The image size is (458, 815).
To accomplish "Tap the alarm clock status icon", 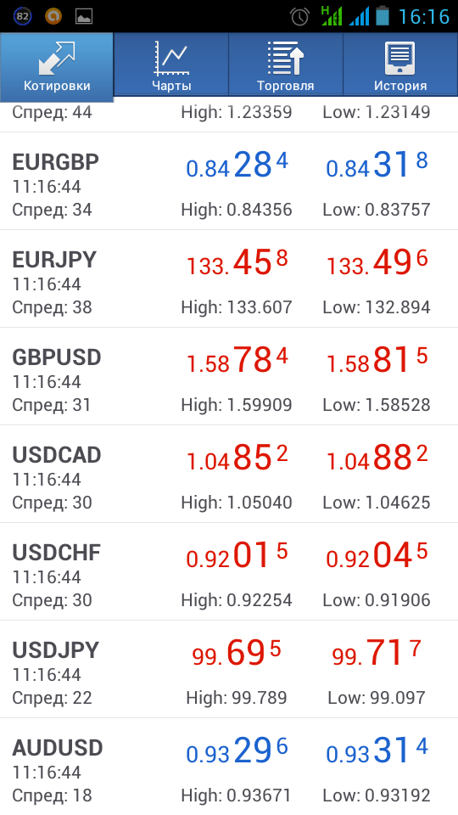I will (299, 16).
